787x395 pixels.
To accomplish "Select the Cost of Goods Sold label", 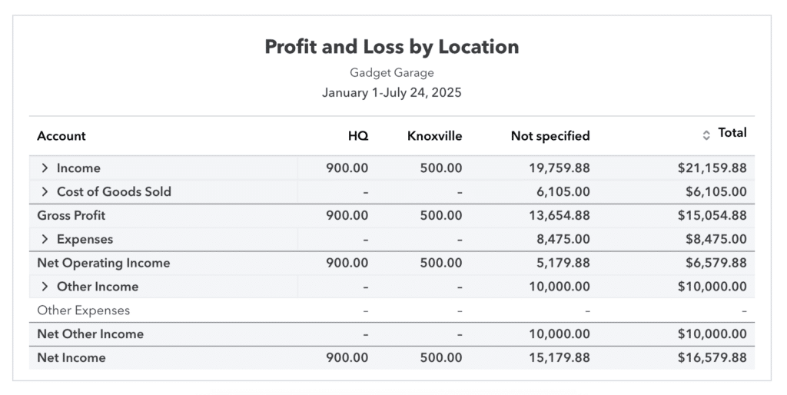I will (x=114, y=191).
